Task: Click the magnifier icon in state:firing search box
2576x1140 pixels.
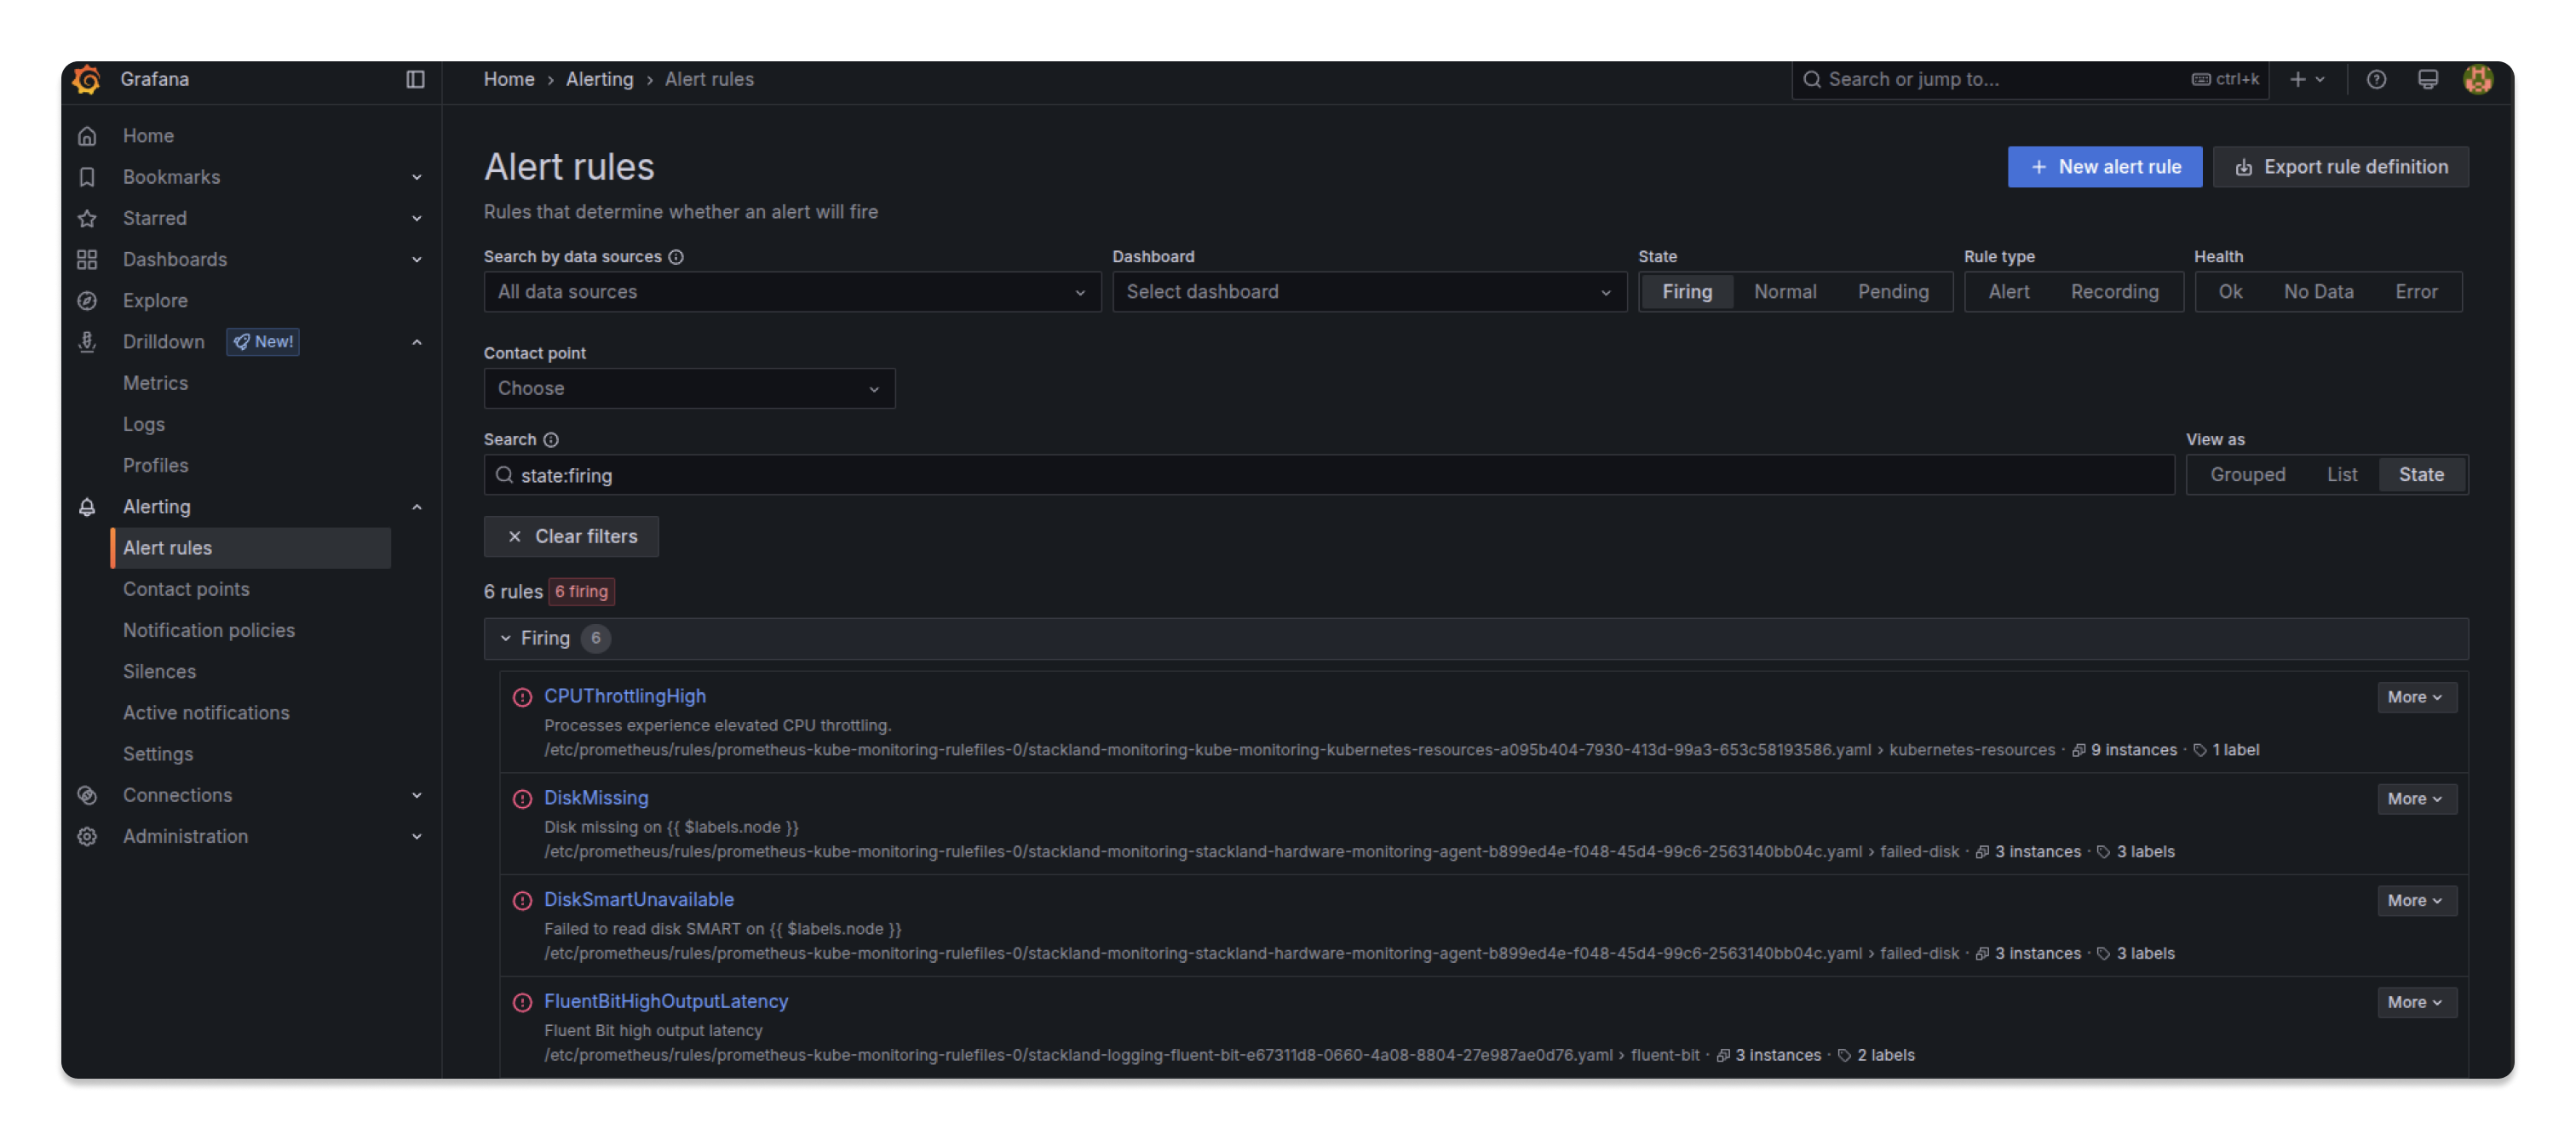Action: tap(504, 476)
